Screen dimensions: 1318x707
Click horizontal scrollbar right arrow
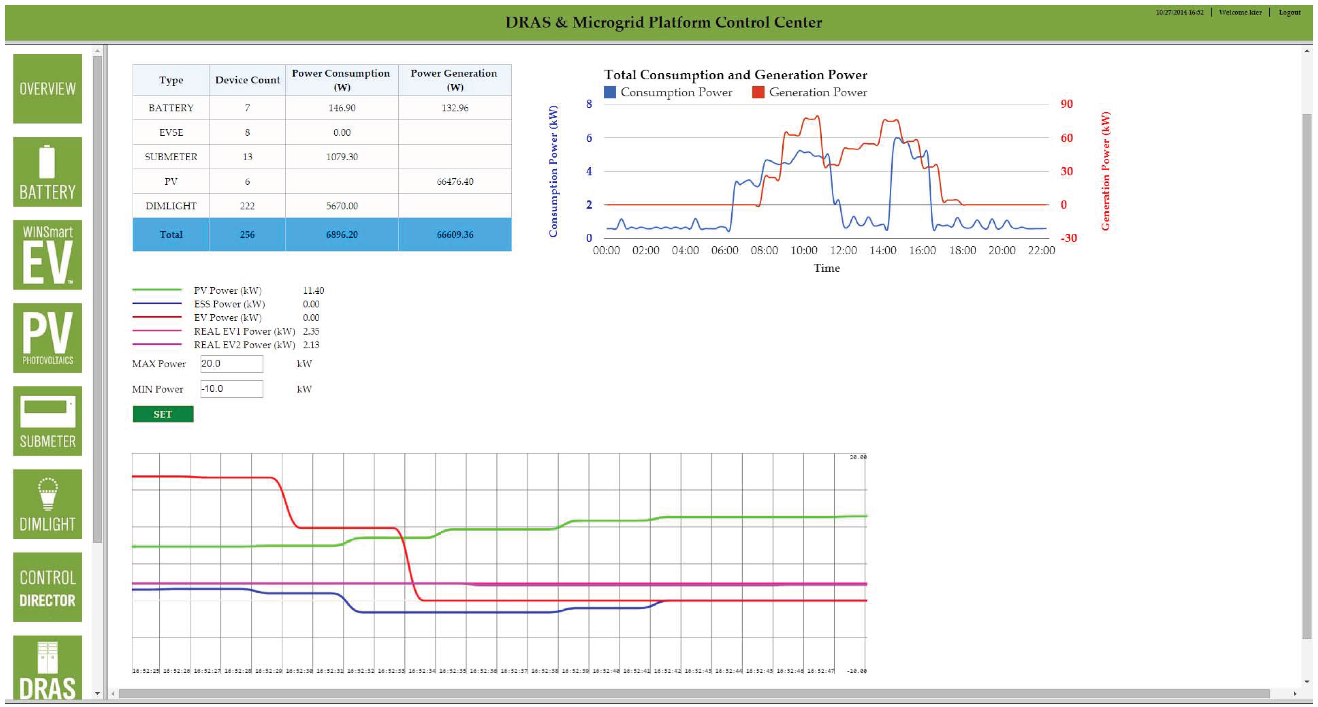[x=1294, y=694]
